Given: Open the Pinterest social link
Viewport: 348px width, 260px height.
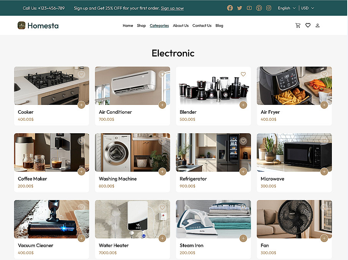Looking at the screenshot, I should [x=259, y=8].
